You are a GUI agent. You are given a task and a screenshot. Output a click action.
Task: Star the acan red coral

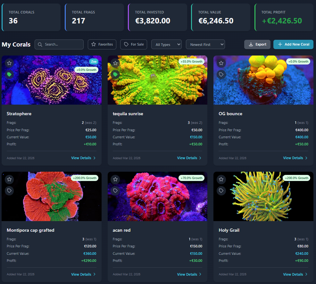(115, 179)
